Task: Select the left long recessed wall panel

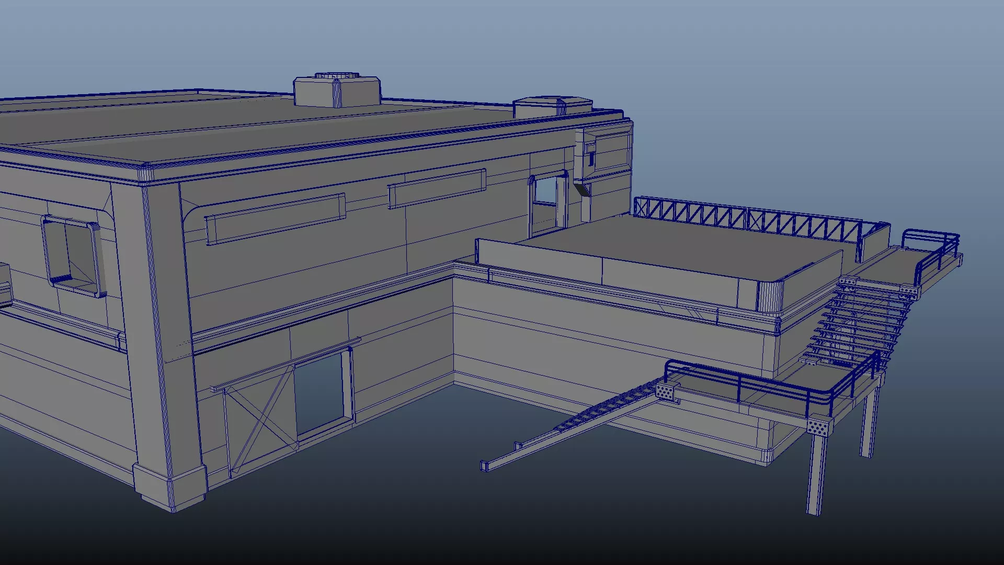Action: (275, 219)
